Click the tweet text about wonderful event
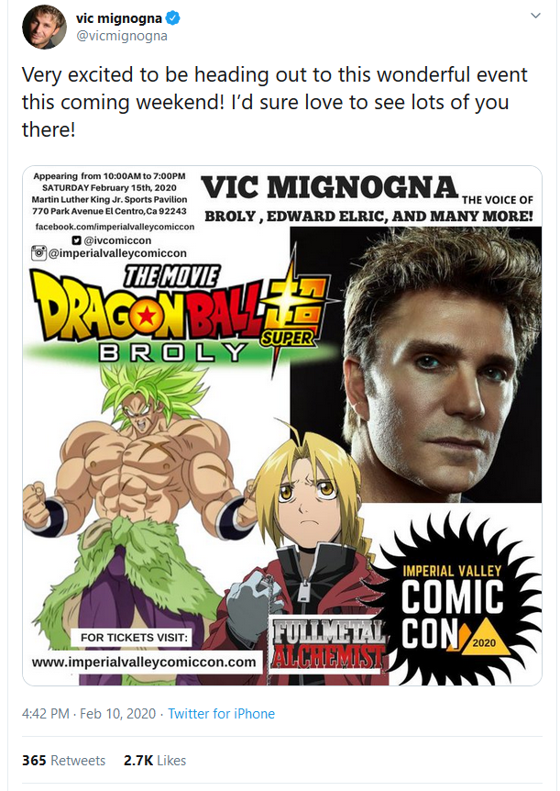This screenshot has width=560, height=791. [274, 102]
